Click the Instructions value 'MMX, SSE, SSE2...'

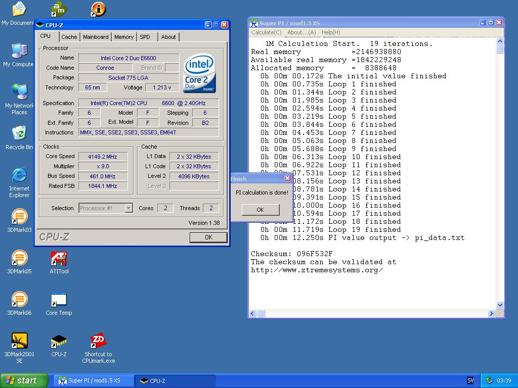[149, 132]
